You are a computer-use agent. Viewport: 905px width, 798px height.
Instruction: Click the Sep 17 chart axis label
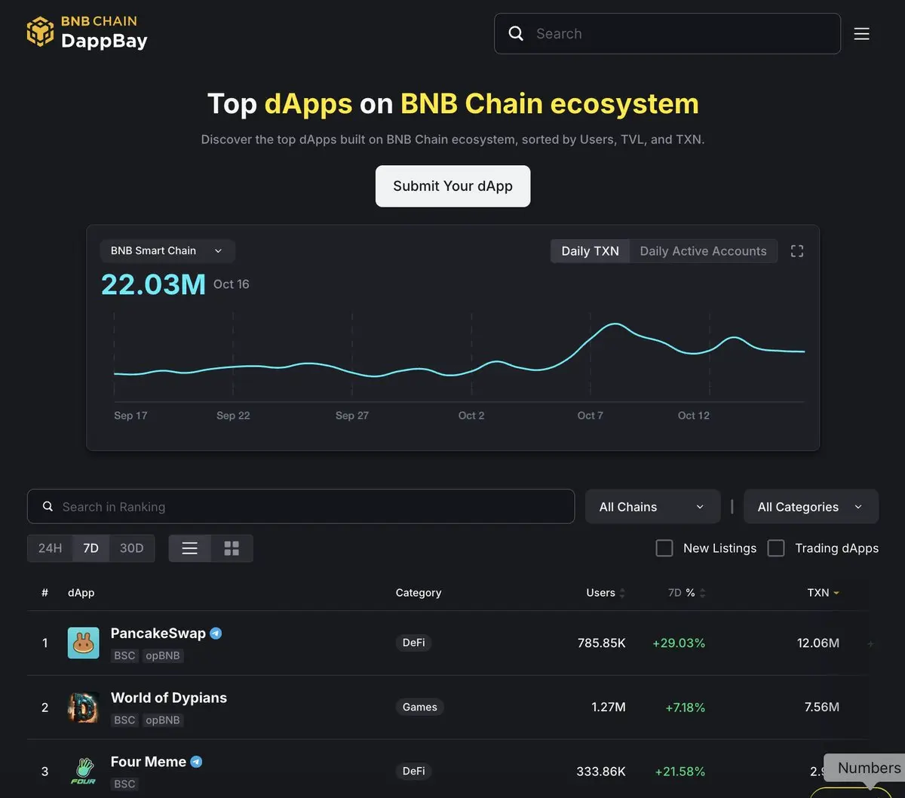(x=130, y=416)
